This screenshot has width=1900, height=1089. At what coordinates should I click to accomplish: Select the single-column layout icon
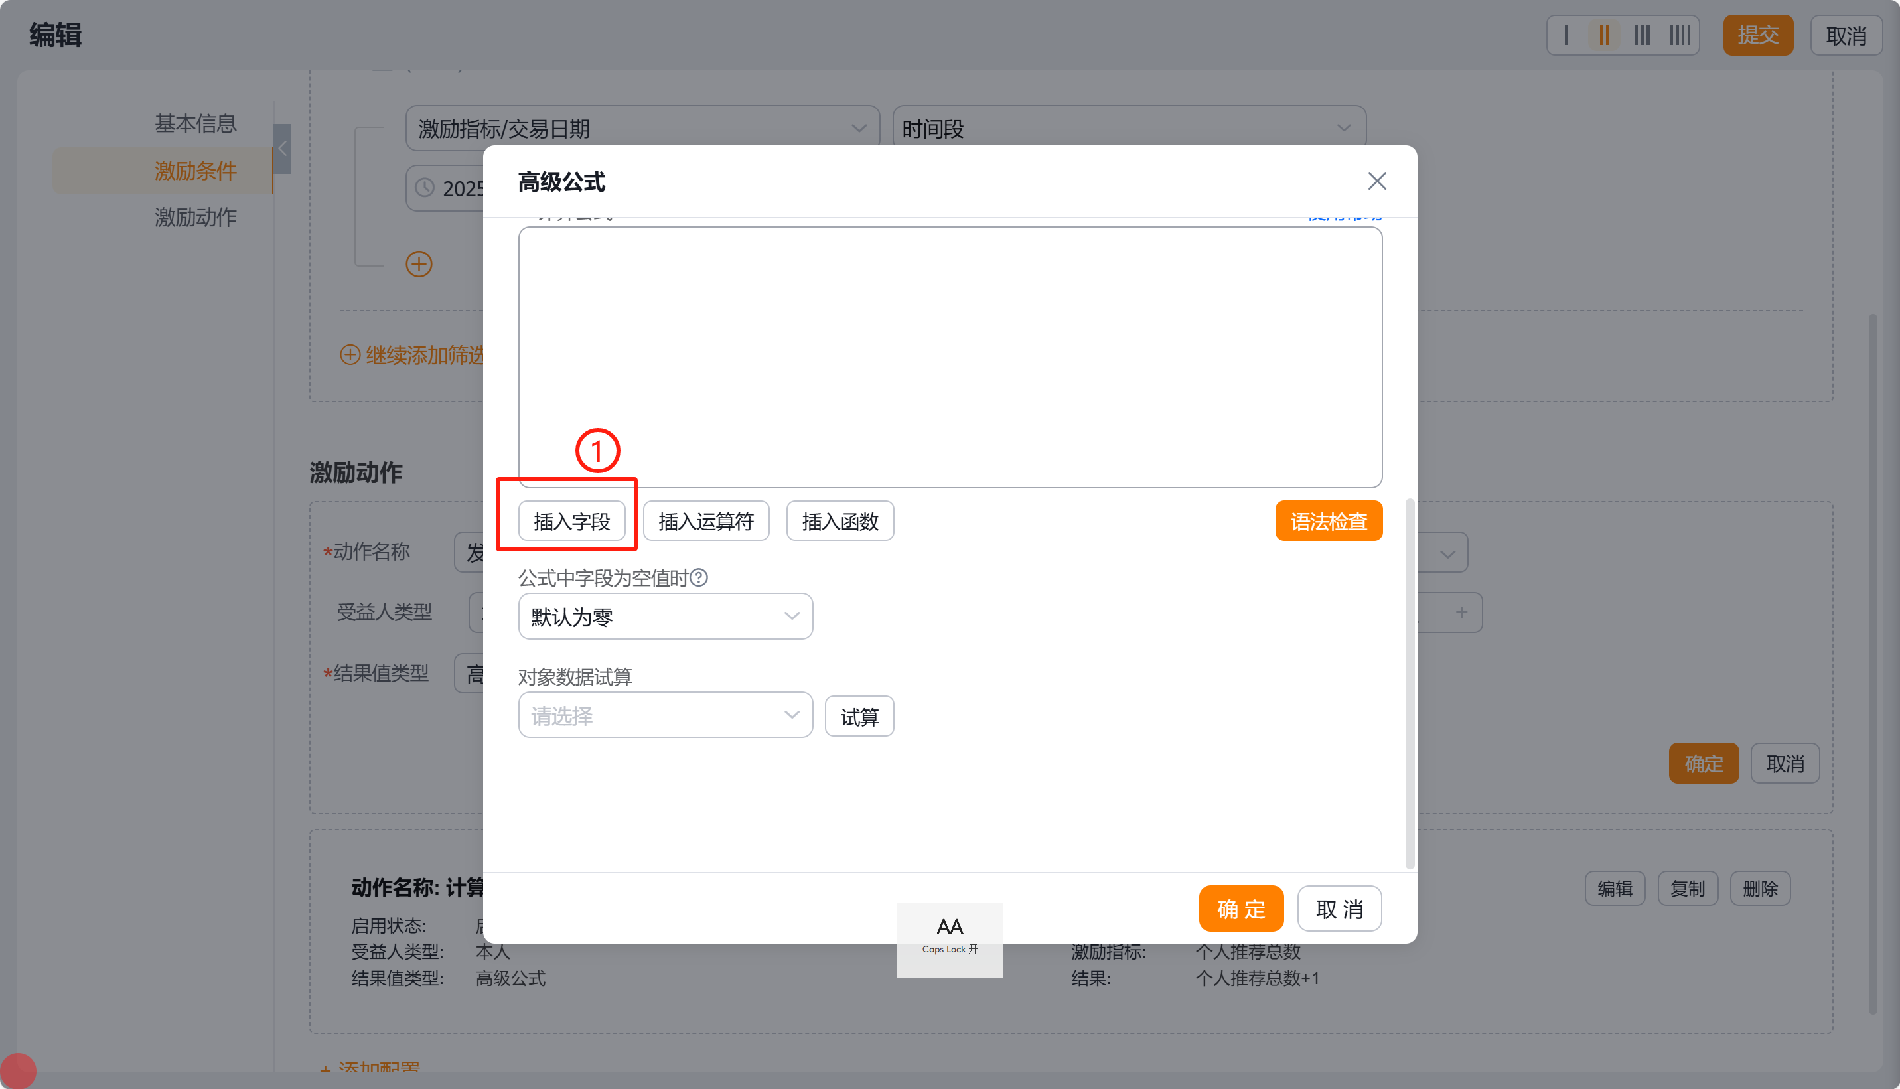[x=1566, y=35]
